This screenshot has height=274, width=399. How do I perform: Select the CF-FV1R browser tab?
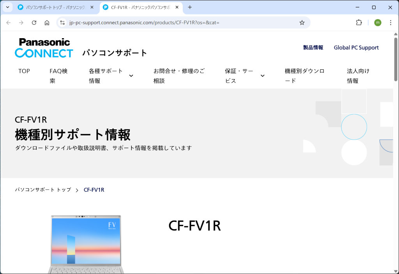coord(141,7)
